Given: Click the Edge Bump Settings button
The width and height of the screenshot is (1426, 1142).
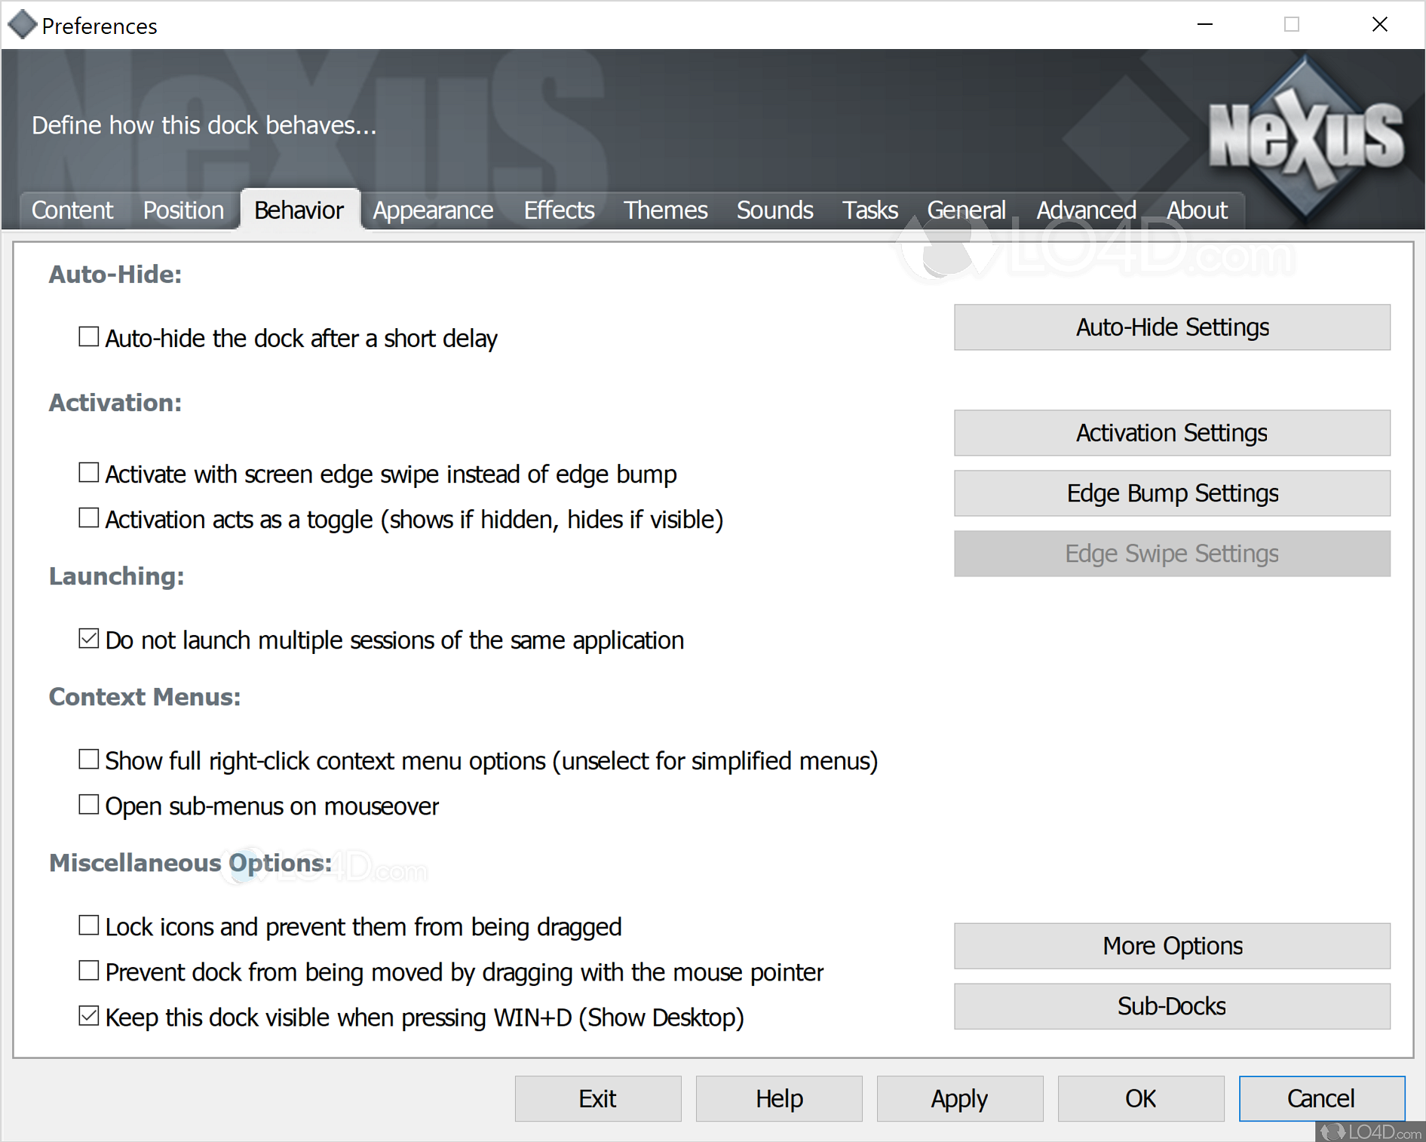Looking at the screenshot, I should point(1171,493).
